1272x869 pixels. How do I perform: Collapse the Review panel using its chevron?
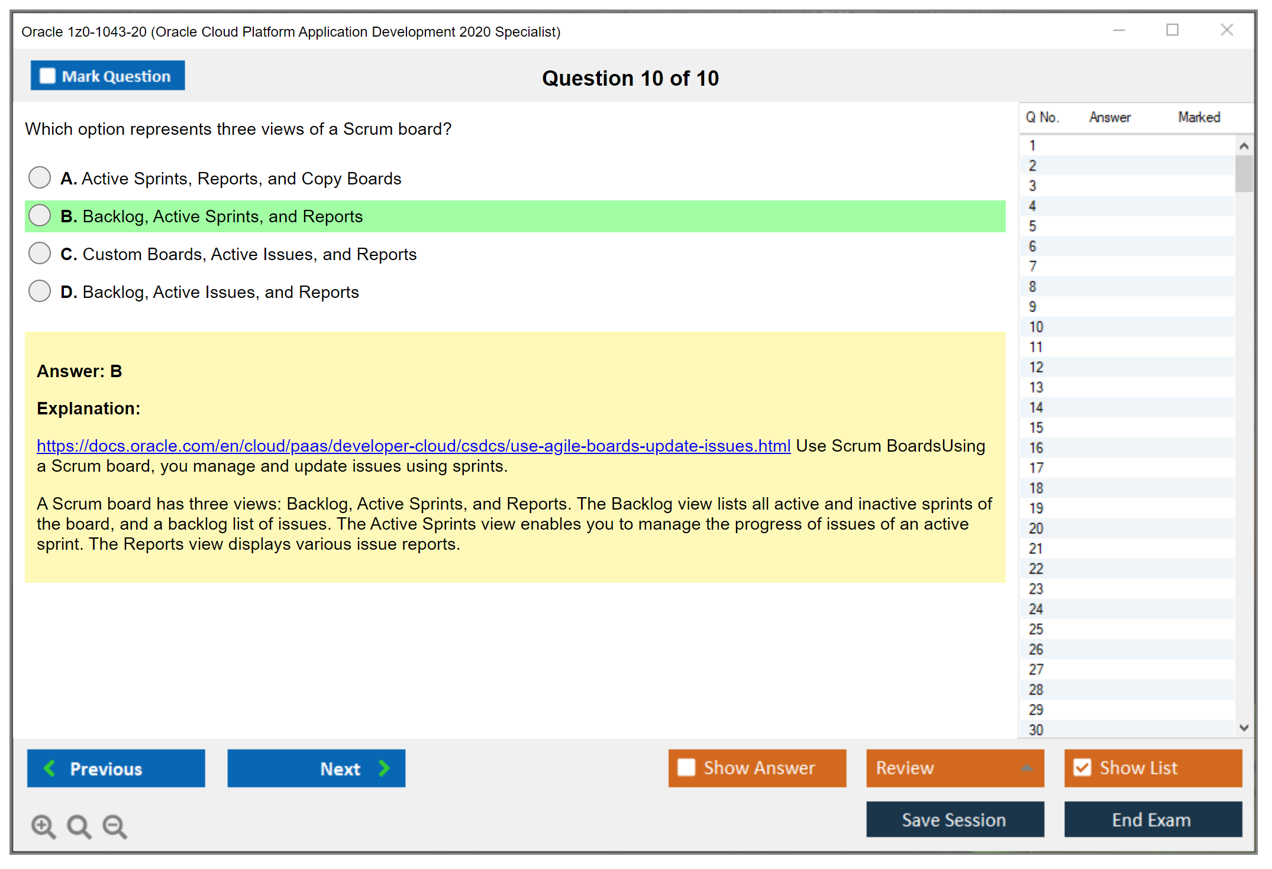(1028, 768)
